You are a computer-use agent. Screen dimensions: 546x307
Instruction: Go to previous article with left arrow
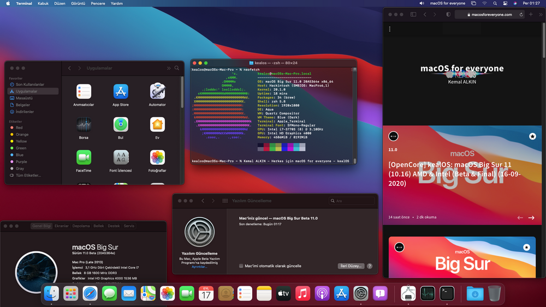[x=520, y=218]
